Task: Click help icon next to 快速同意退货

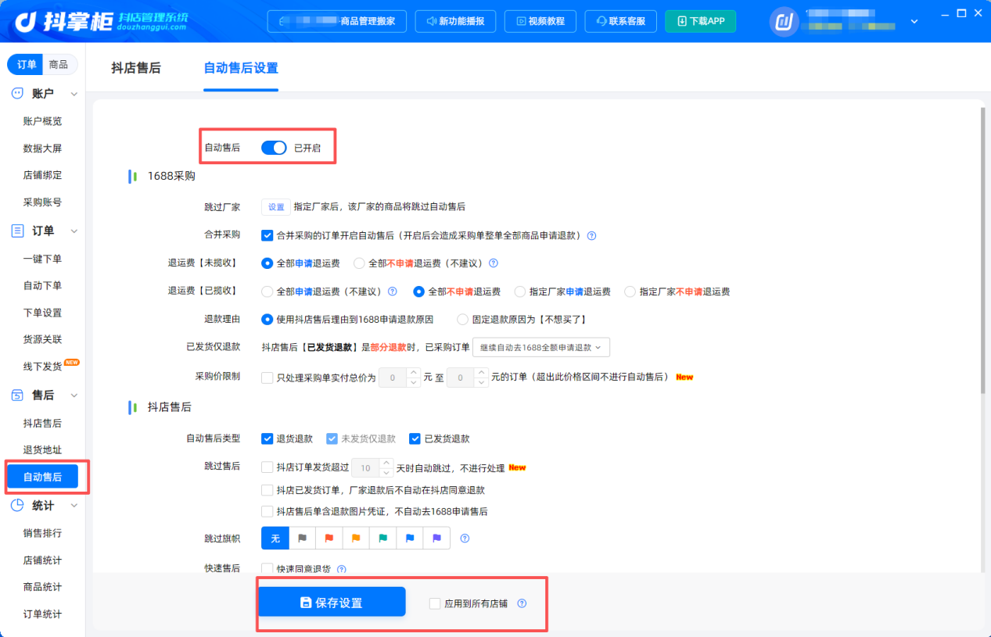Action: coord(341,570)
